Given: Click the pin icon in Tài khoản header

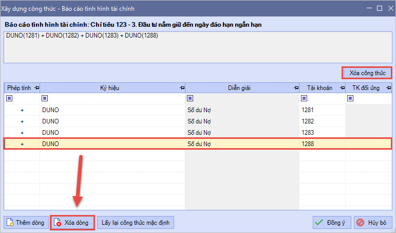Looking at the screenshot, I should point(341,88).
